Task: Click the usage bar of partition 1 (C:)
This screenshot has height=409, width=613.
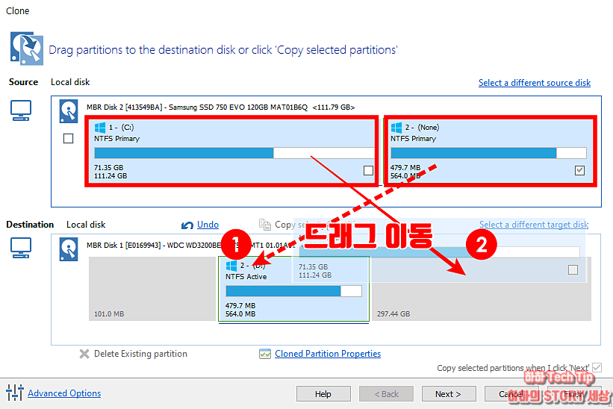Action: (x=234, y=153)
